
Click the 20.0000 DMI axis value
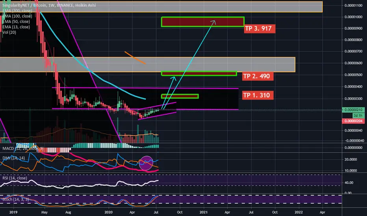click(350, 159)
